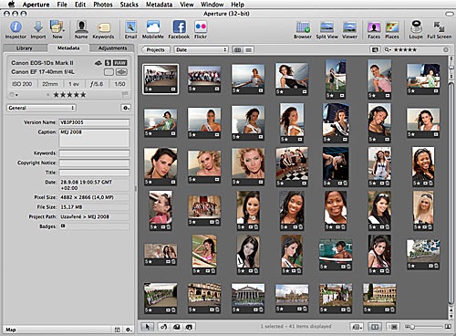456x336 pixels.
Task: Open the Stacks menu
Action: [129, 5]
